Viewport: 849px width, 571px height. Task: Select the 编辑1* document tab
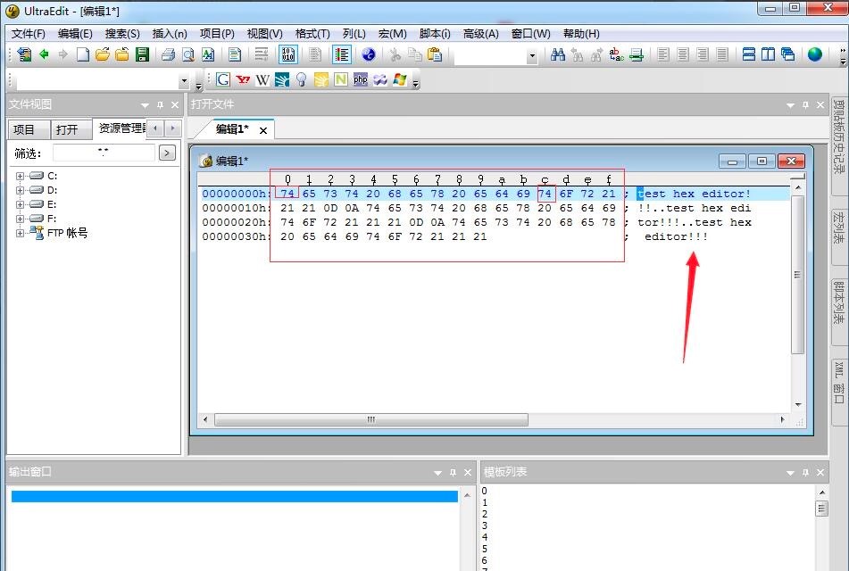[x=232, y=129]
